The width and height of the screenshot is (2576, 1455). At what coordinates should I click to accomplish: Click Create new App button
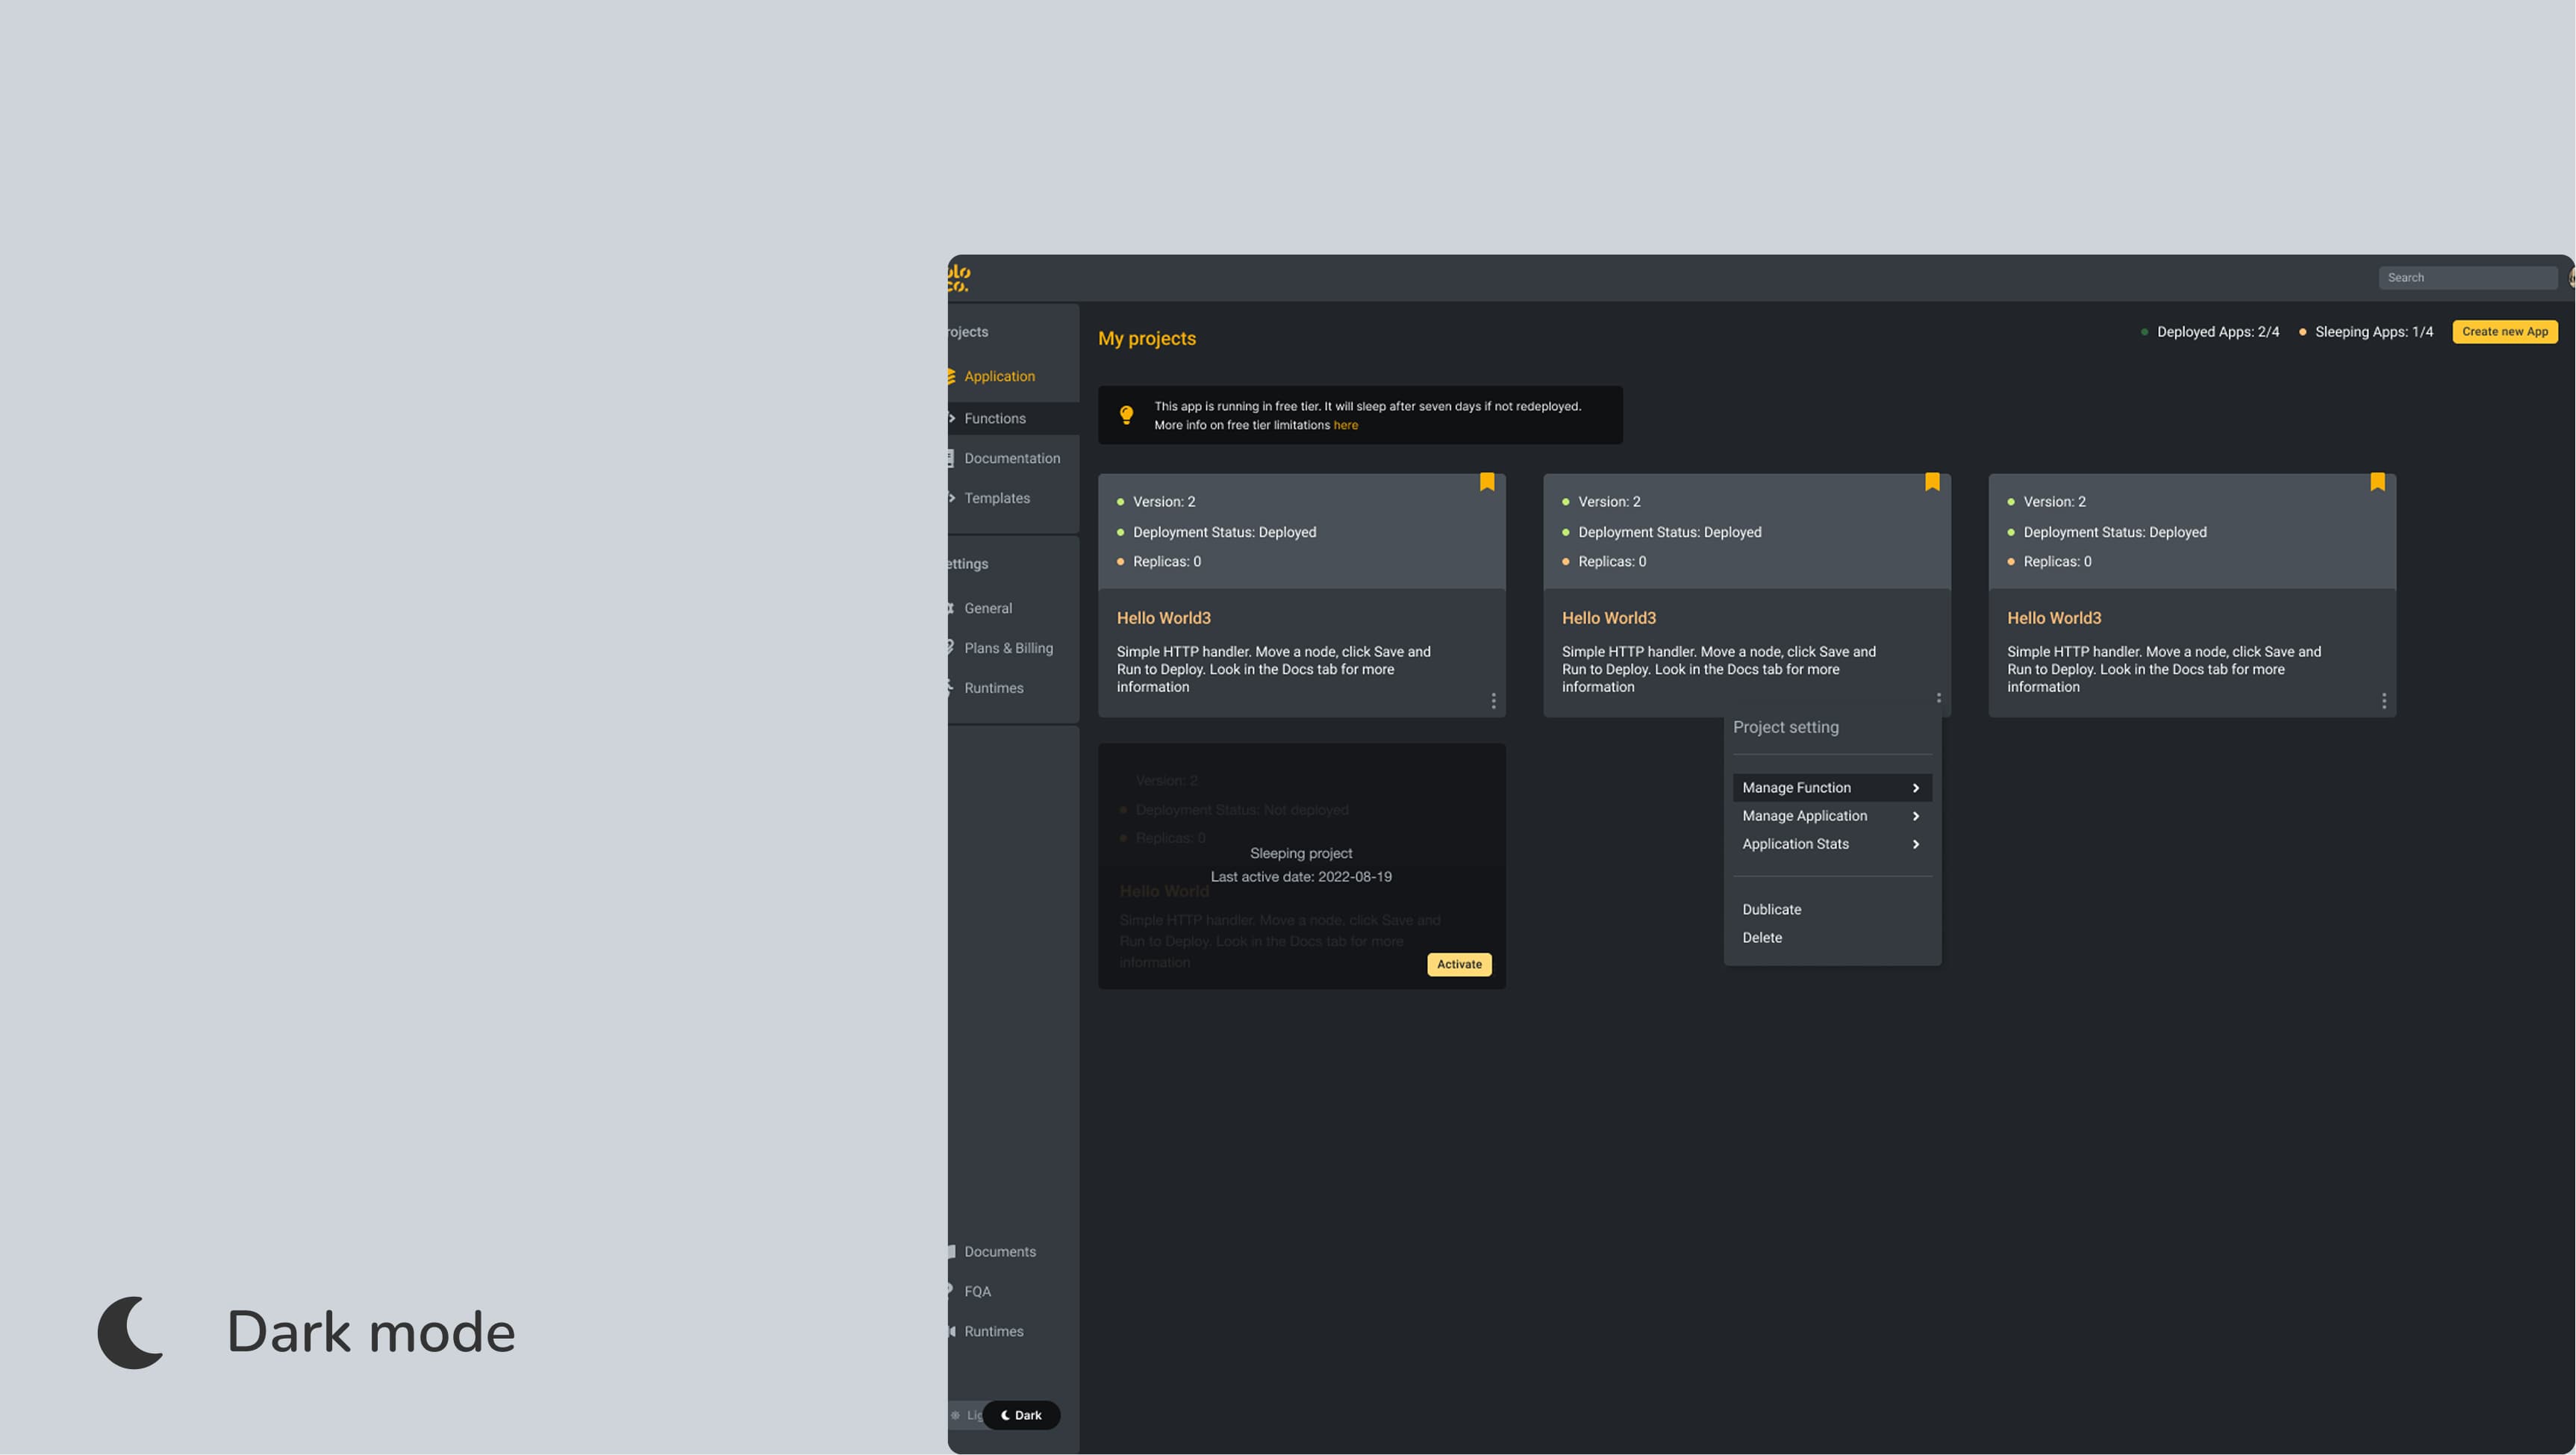[x=2504, y=331]
